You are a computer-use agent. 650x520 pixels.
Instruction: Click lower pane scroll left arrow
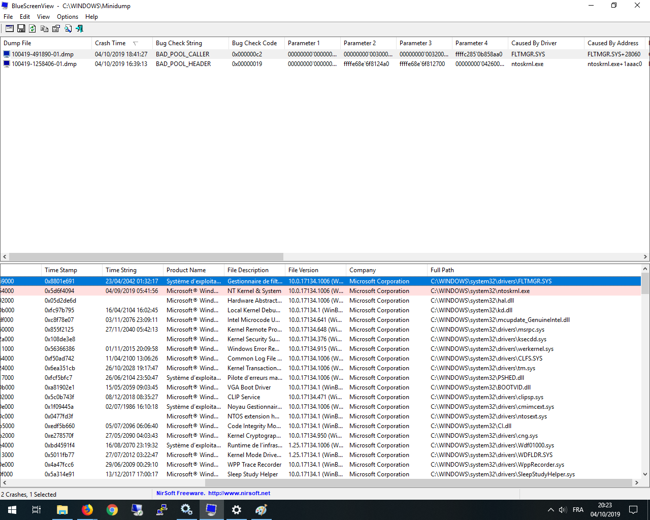[5, 482]
